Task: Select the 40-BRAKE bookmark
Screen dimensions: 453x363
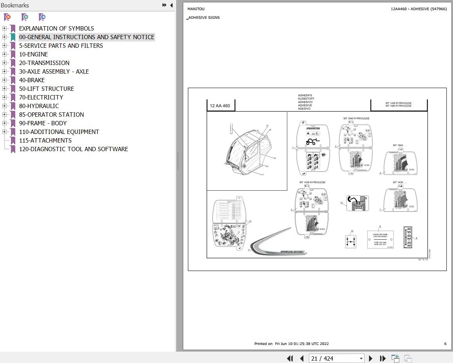Action: coord(32,80)
